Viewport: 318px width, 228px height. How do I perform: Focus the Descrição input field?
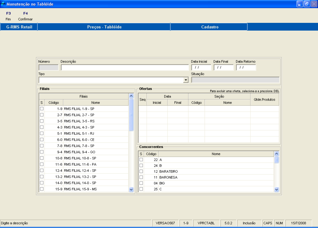pyautogui.click(x=125, y=68)
